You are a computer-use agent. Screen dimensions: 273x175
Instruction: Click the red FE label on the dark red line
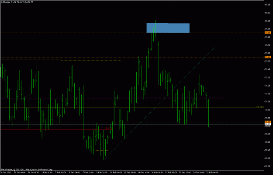click(x=108, y=128)
